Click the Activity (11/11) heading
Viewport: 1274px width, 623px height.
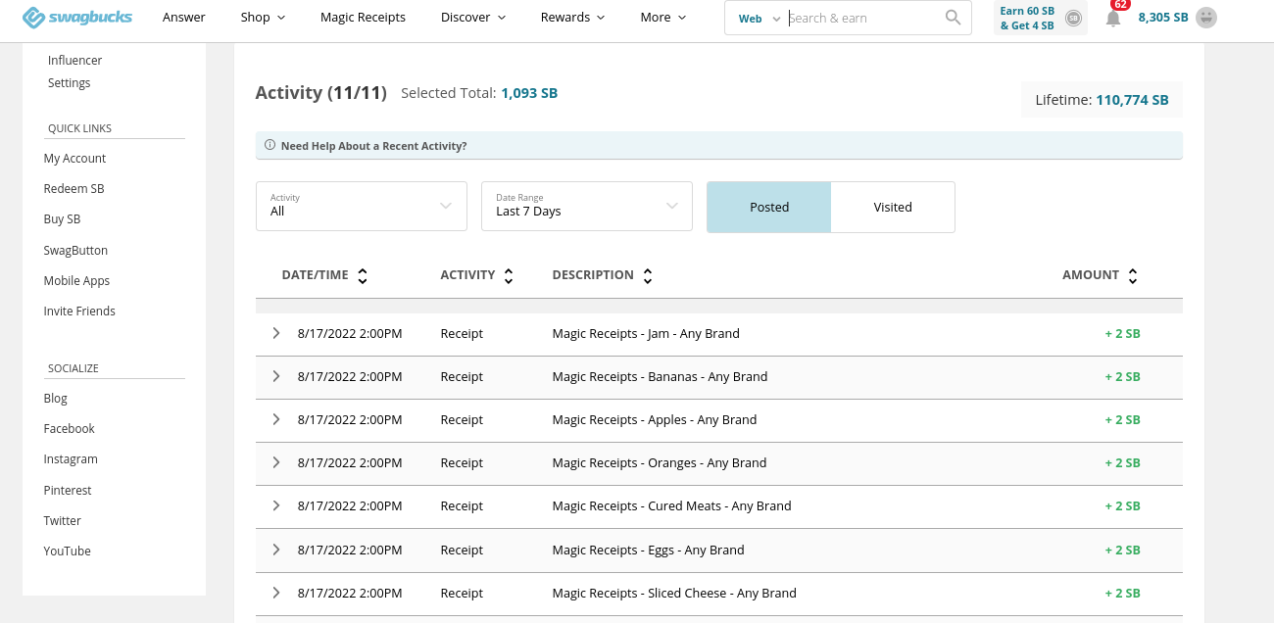pyautogui.click(x=320, y=92)
